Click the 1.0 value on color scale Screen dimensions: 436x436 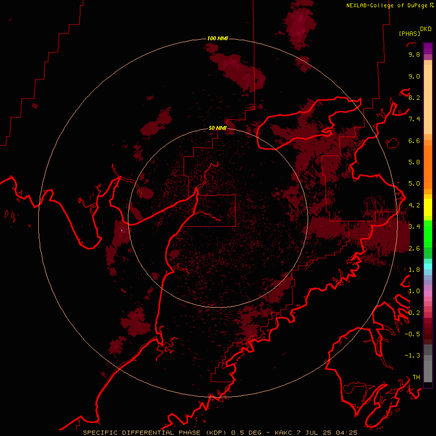(x=414, y=292)
